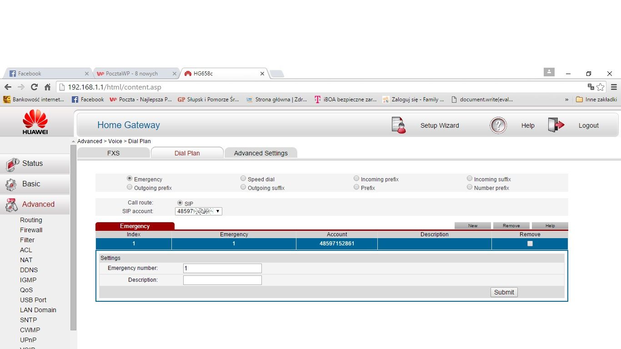This screenshot has width=621, height=349.
Task: Open the Basic gear icon section
Action: (x=11, y=184)
